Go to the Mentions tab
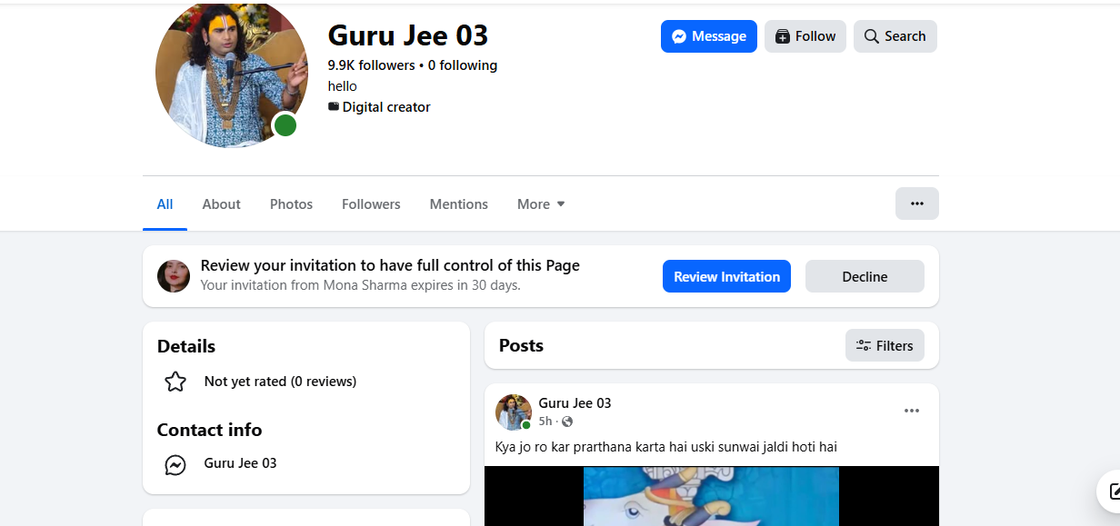The height and width of the screenshot is (526, 1120). 458,204
